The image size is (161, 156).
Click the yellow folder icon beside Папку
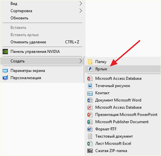[x=90, y=62]
